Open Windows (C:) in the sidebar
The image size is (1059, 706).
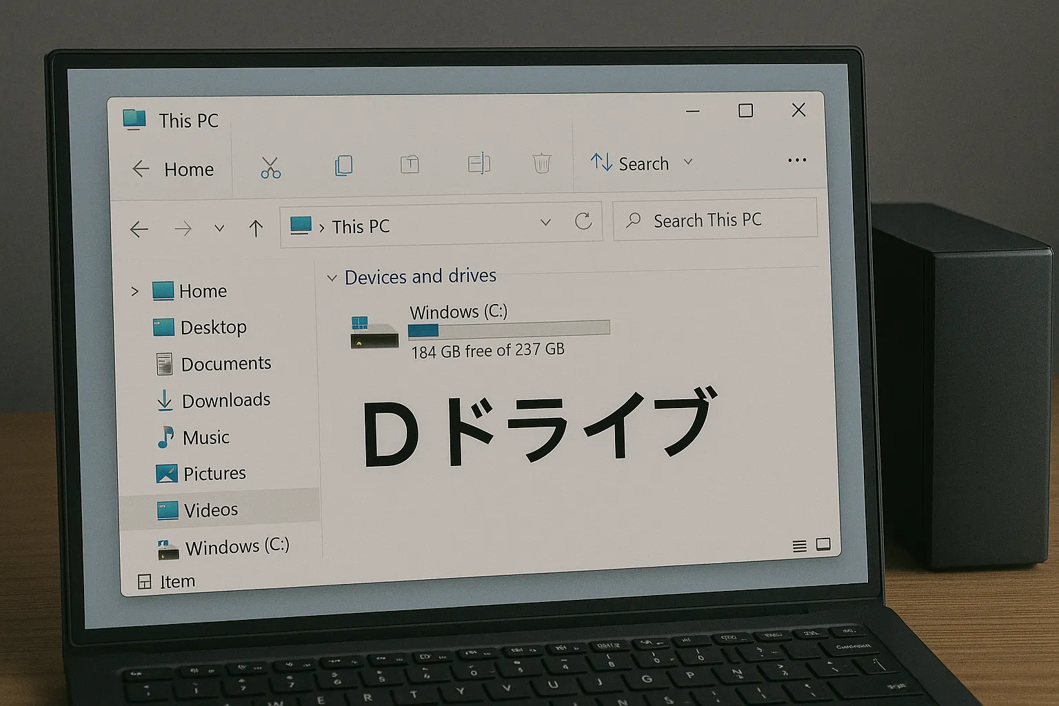pyautogui.click(x=223, y=547)
